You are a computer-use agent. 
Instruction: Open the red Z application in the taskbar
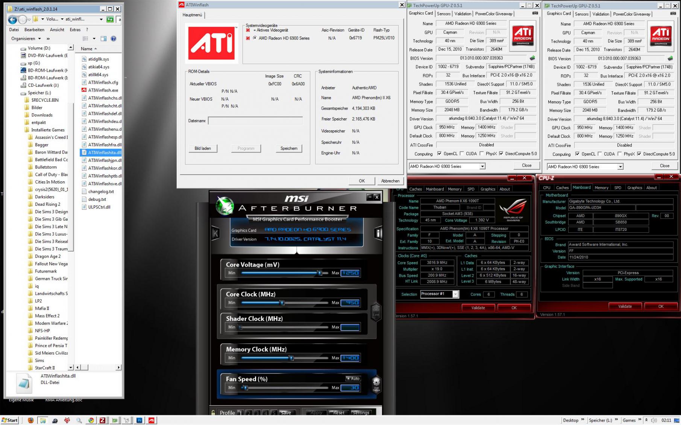[x=102, y=420]
